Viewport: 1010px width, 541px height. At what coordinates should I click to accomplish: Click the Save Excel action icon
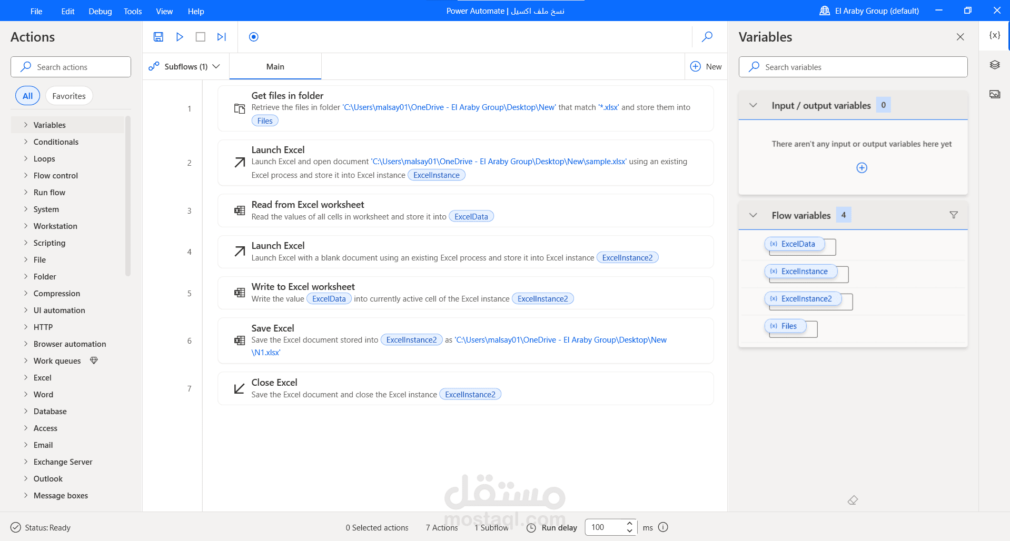point(240,340)
